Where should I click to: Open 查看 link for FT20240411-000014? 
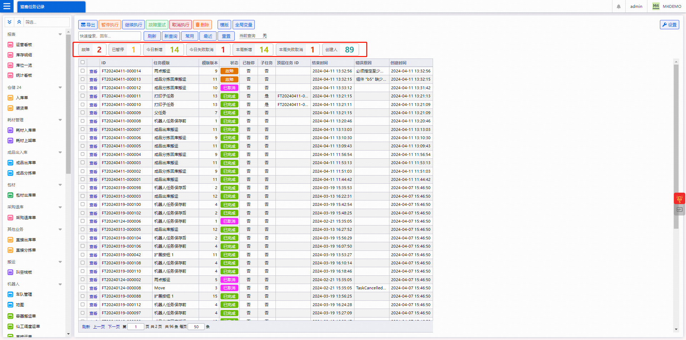point(93,71)
